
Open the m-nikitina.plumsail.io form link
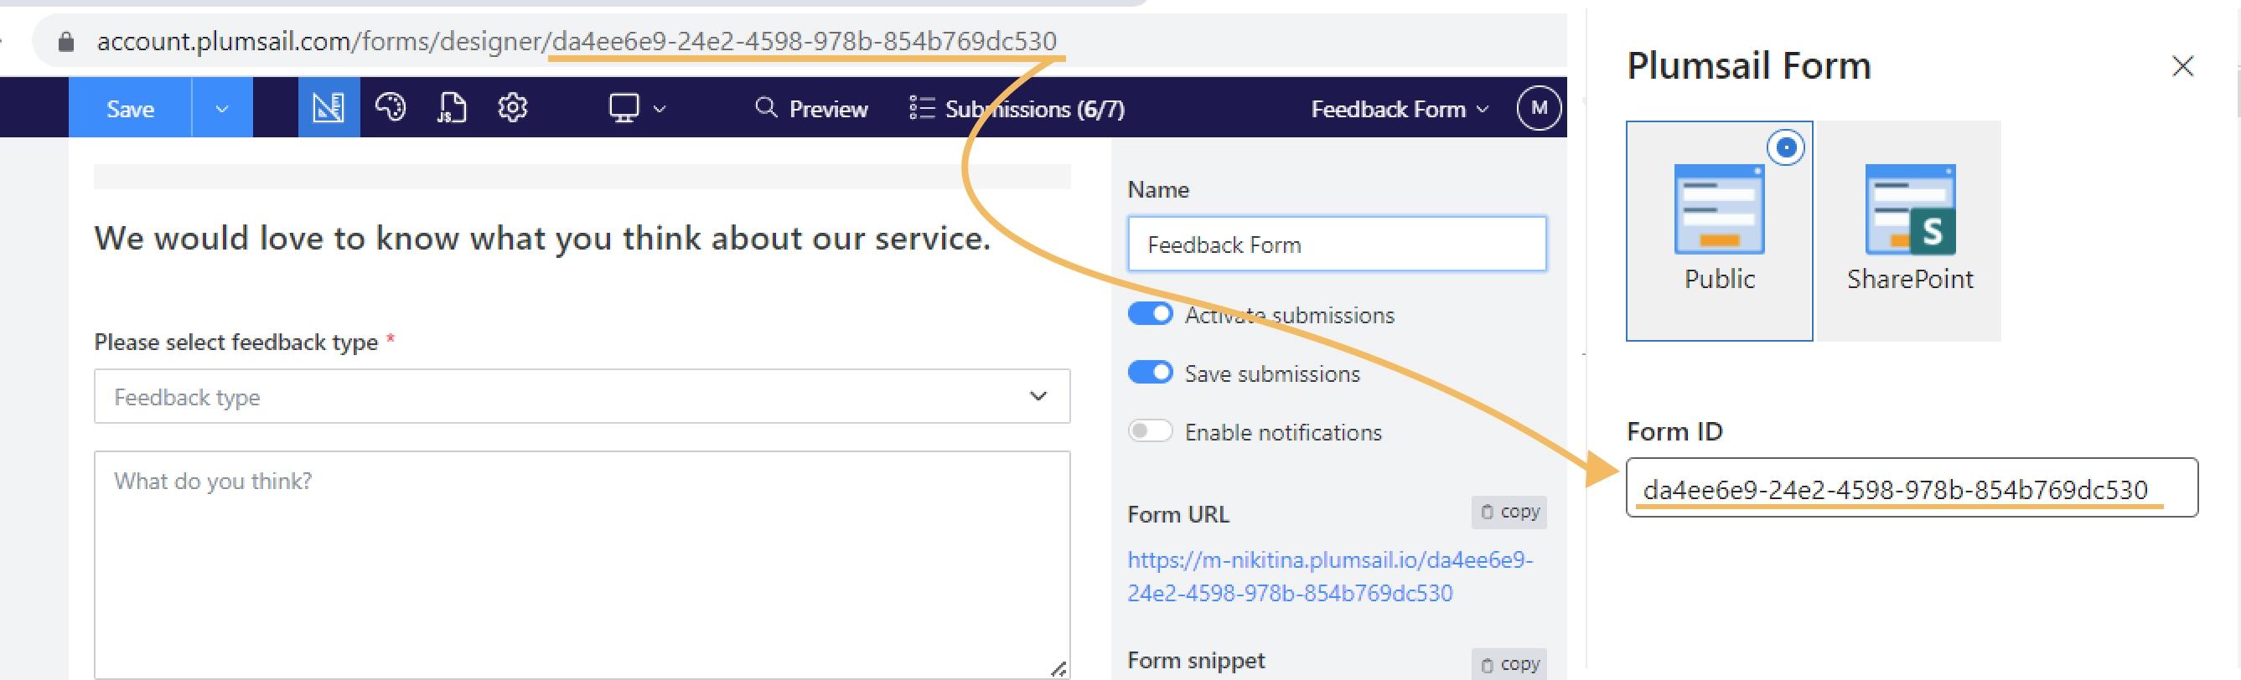(1330, 575)
